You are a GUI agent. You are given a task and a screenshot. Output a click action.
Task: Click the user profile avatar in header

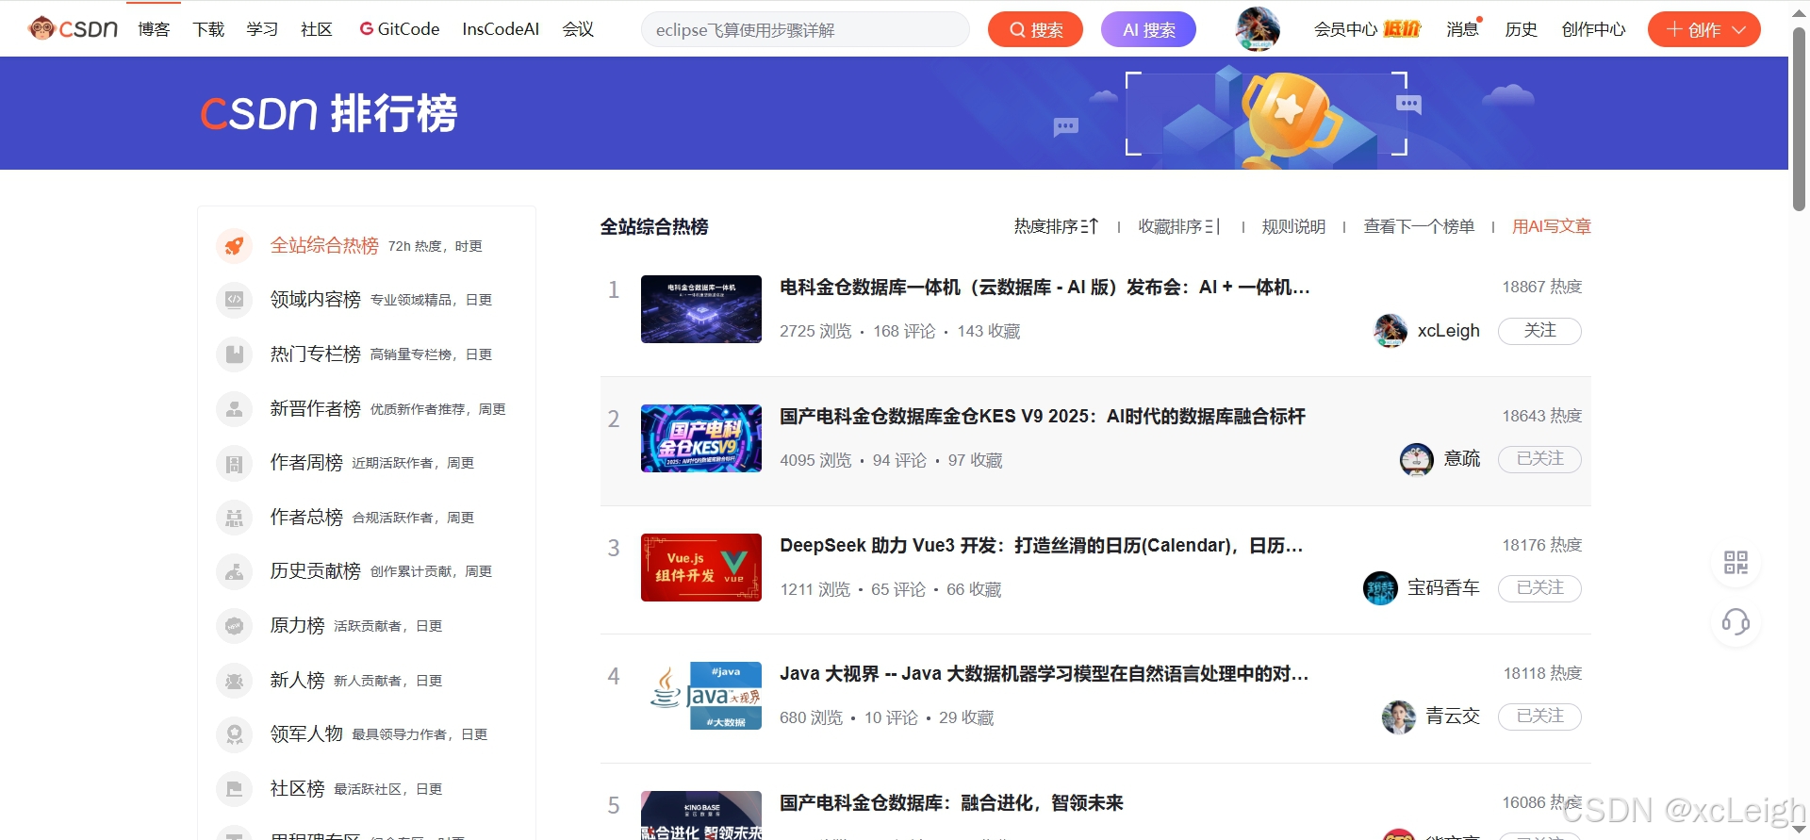coord(1258,29)
